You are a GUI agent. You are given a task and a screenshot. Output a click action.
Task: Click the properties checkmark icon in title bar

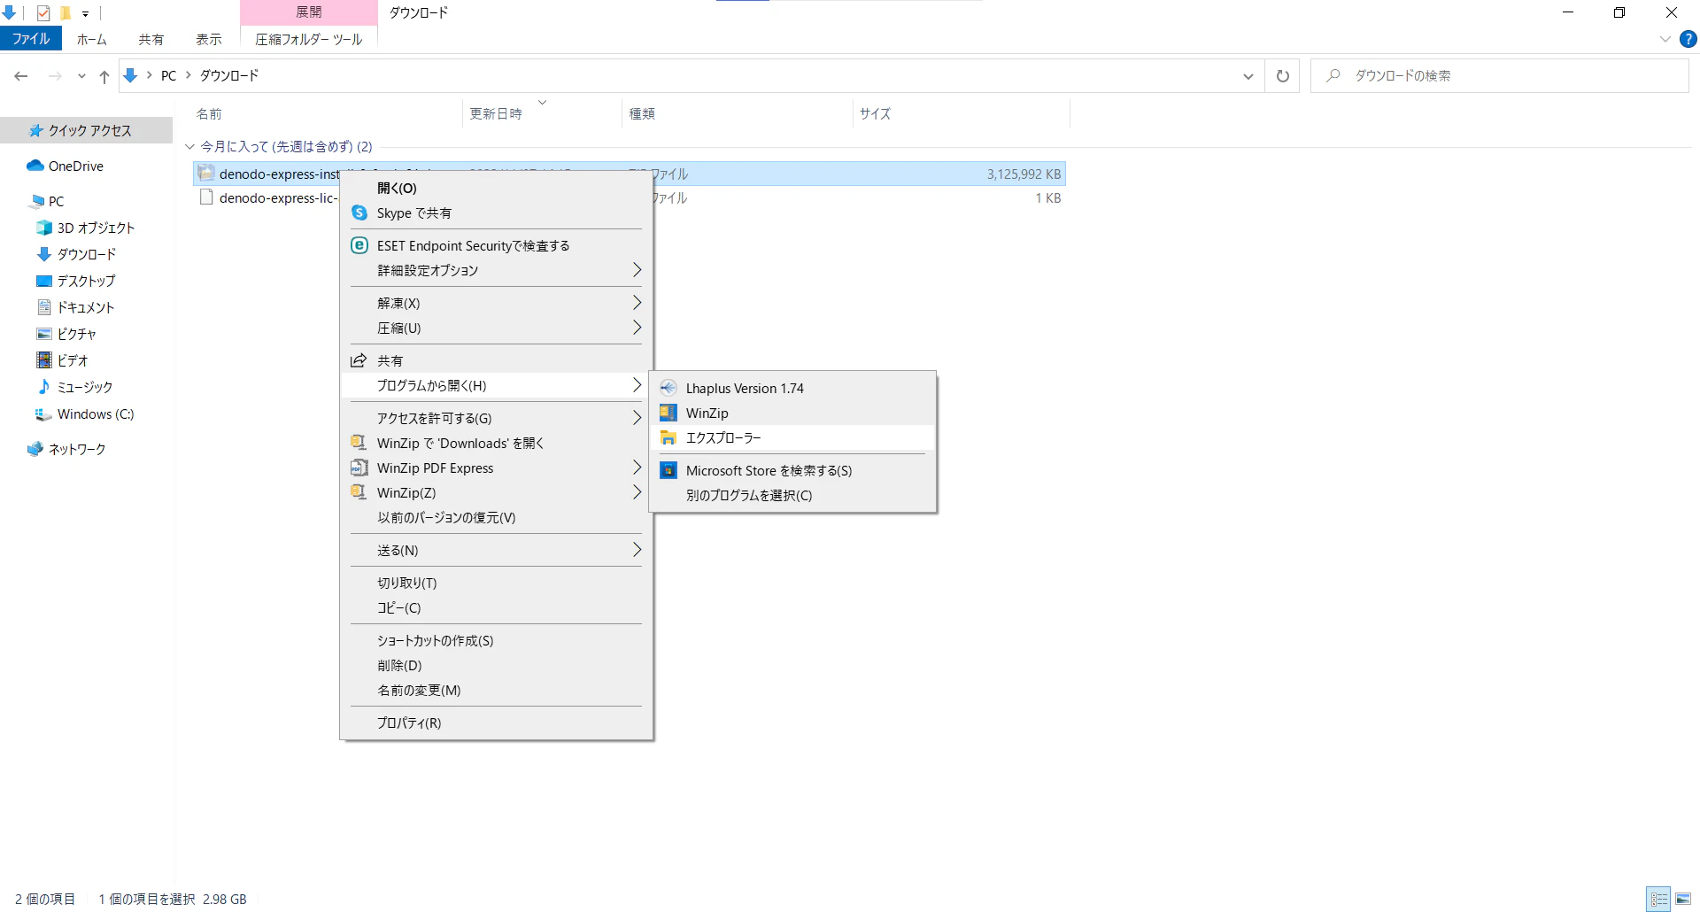pos(43,12)
